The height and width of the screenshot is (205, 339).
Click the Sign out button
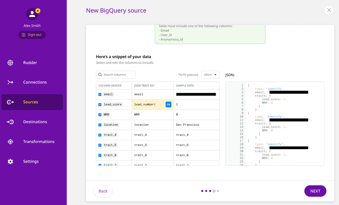(32, 35)
